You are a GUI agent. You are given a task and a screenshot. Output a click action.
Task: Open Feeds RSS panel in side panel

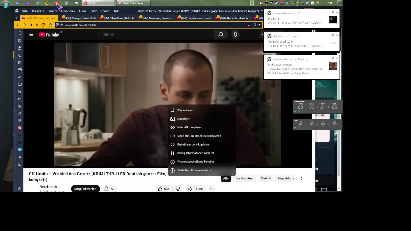[x=20, y=106]
